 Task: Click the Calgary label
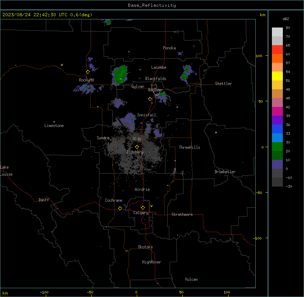click(x=141, y=213)
